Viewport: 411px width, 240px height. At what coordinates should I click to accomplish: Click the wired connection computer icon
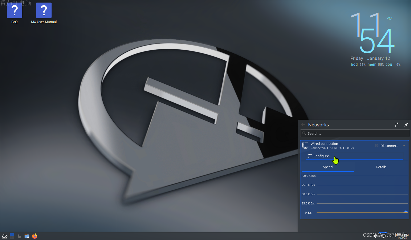(305, 146)
